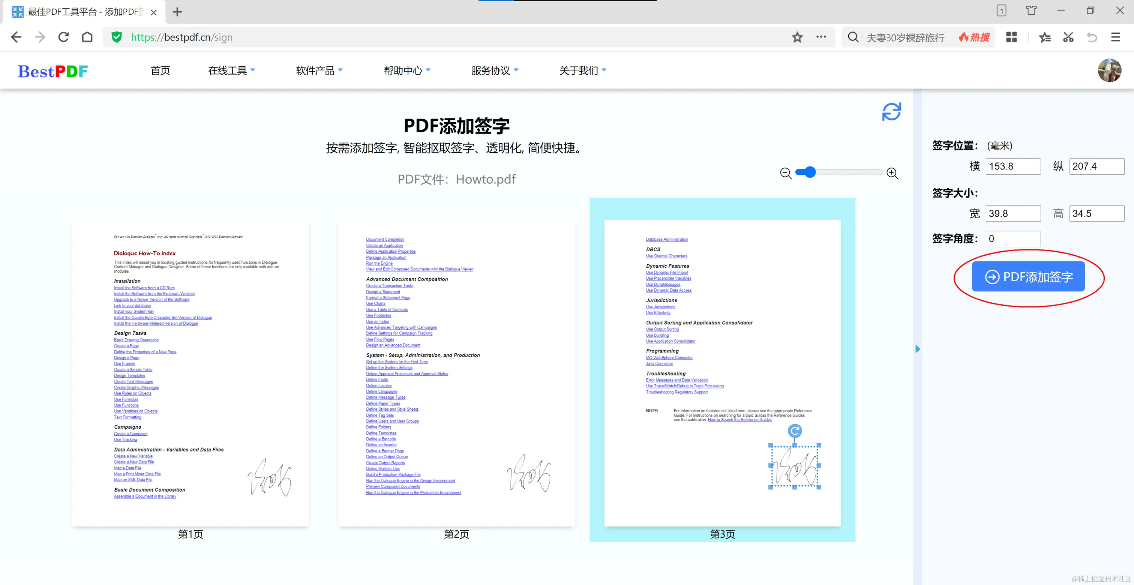Click the 签字角度 input field
The image size is (1134, 585).
point(1012,238)
